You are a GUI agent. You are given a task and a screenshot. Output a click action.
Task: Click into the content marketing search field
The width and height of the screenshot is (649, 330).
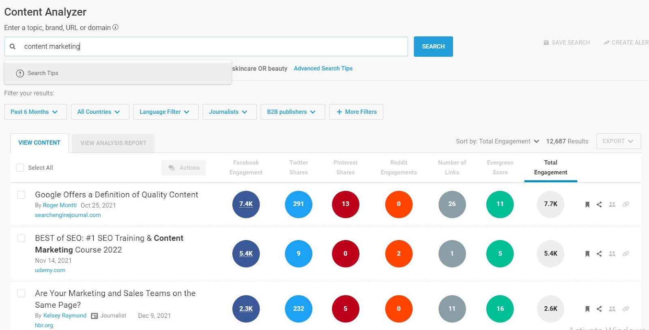(206, 47)
